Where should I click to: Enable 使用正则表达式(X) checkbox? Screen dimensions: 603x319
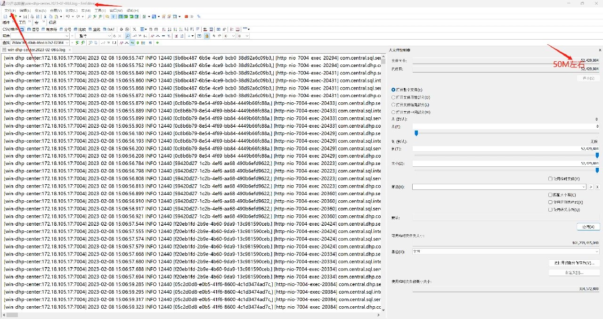pyautogui.click(x=565, y=202)
